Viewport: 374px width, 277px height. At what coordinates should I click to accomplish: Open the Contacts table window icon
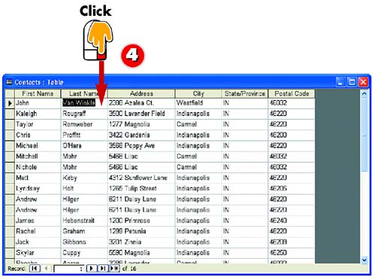coord(9,82)
